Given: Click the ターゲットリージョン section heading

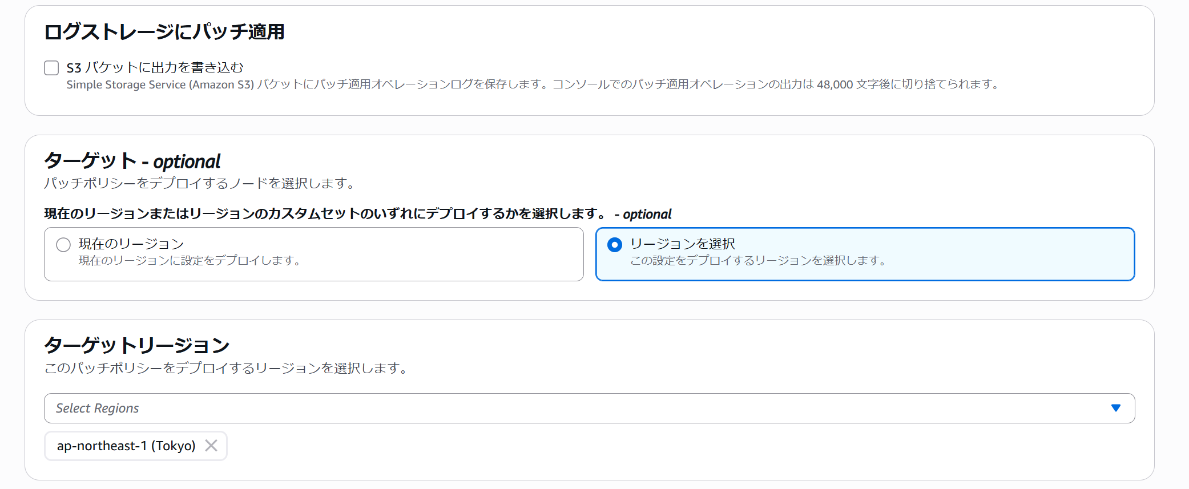Looking at the screenshot, I should pyautogui.click(x=137, y=345).
